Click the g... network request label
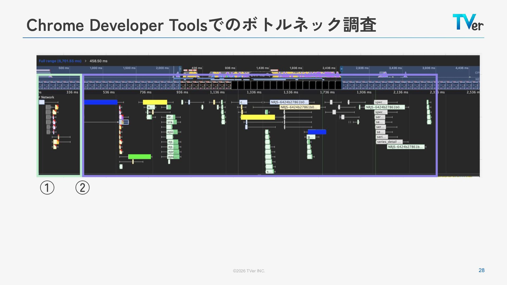 (x=311, y=137)
